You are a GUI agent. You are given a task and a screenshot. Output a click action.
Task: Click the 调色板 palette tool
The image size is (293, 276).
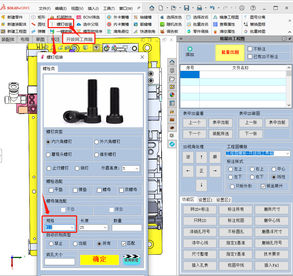(x=169, y=31)
